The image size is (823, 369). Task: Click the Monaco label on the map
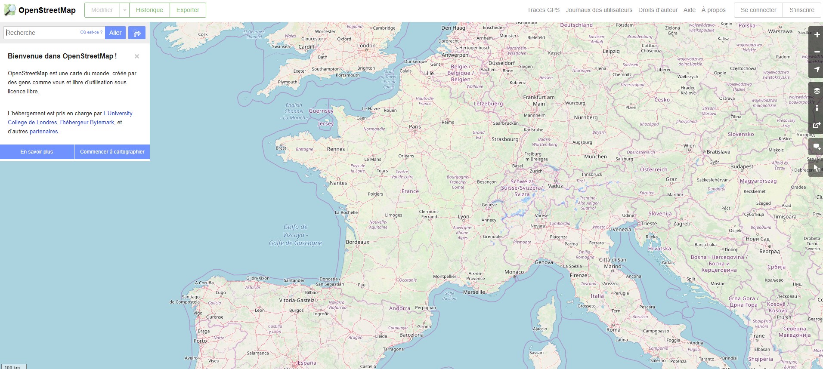[514, 272]
